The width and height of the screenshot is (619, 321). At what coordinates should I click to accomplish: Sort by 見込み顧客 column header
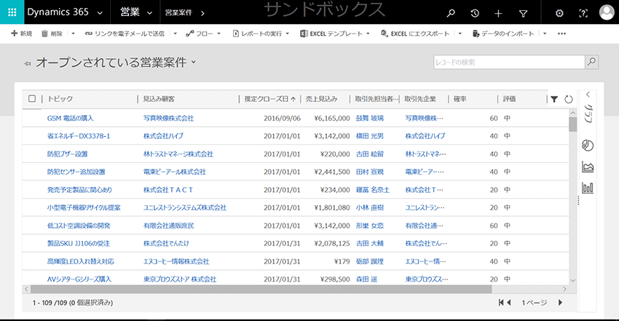[x=159, y=99]
